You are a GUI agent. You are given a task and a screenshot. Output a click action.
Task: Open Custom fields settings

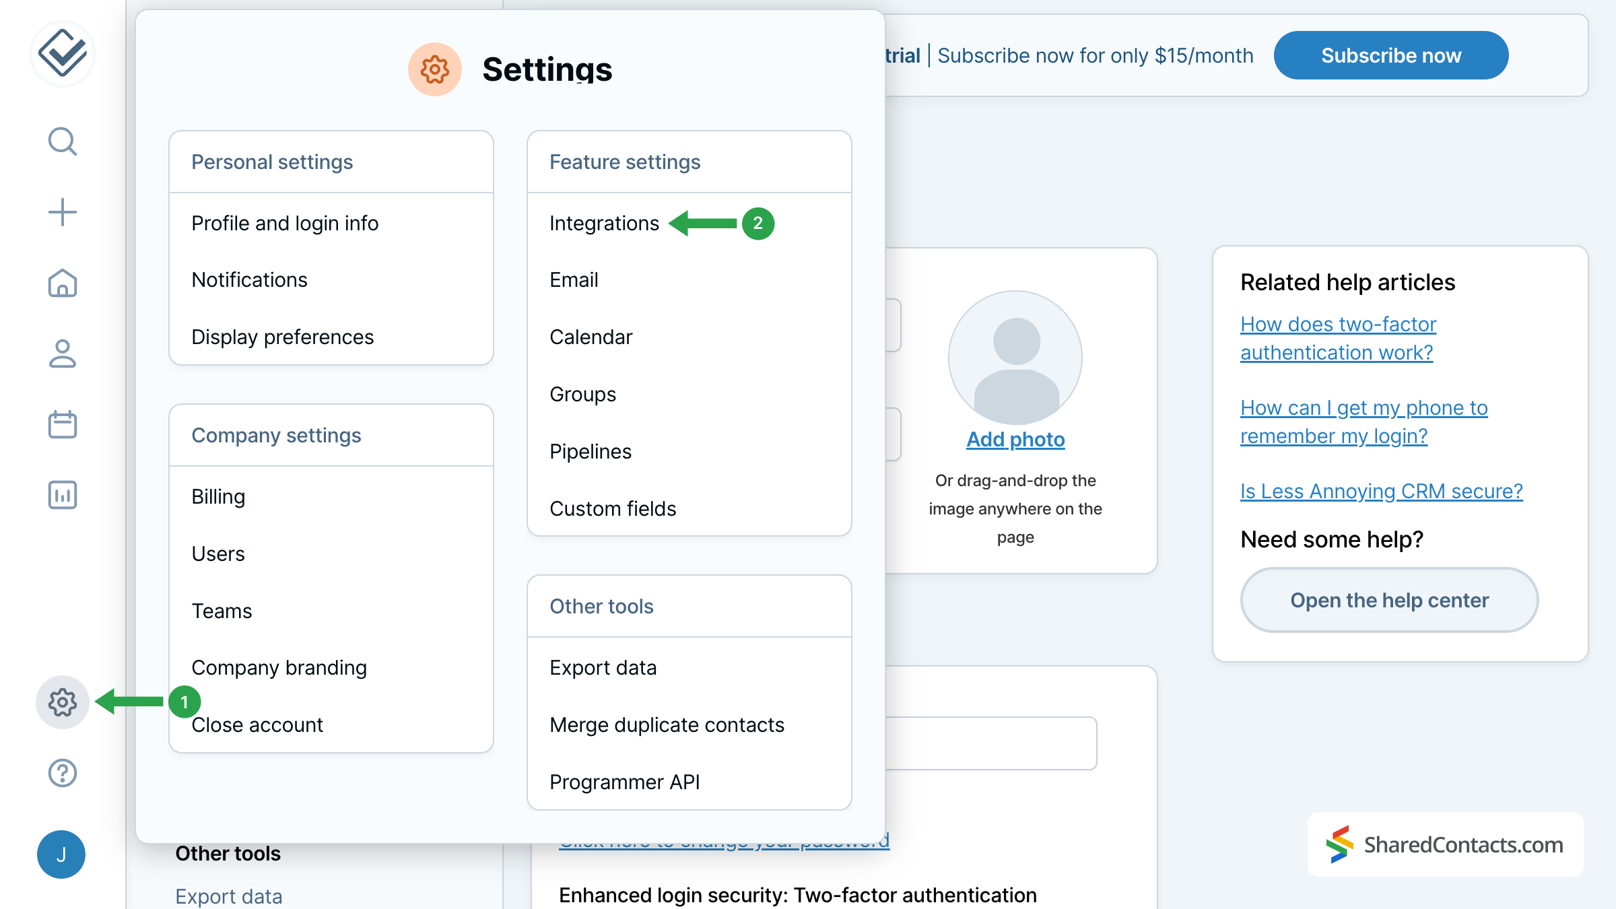pos(613,508)
